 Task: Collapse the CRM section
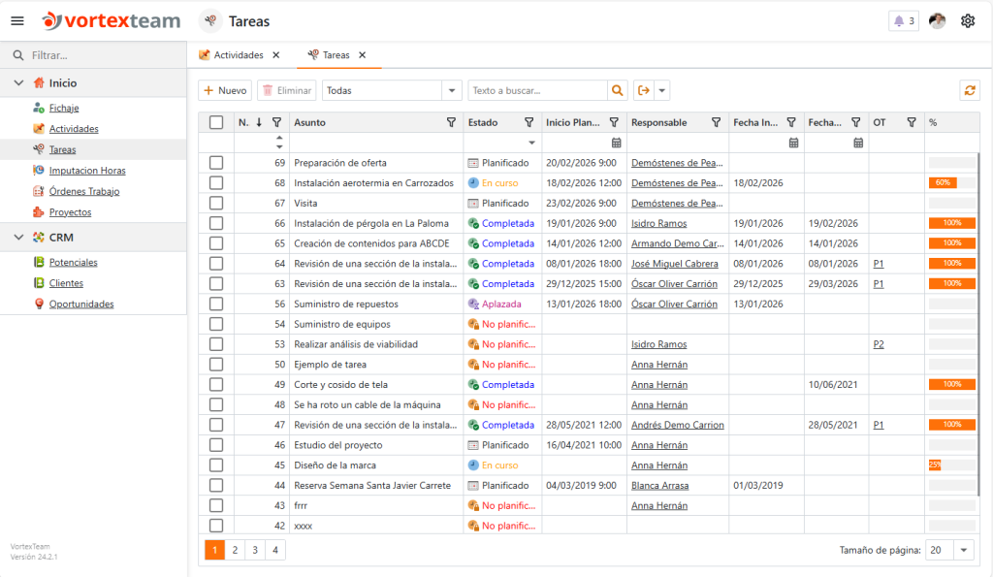[19, 238]
